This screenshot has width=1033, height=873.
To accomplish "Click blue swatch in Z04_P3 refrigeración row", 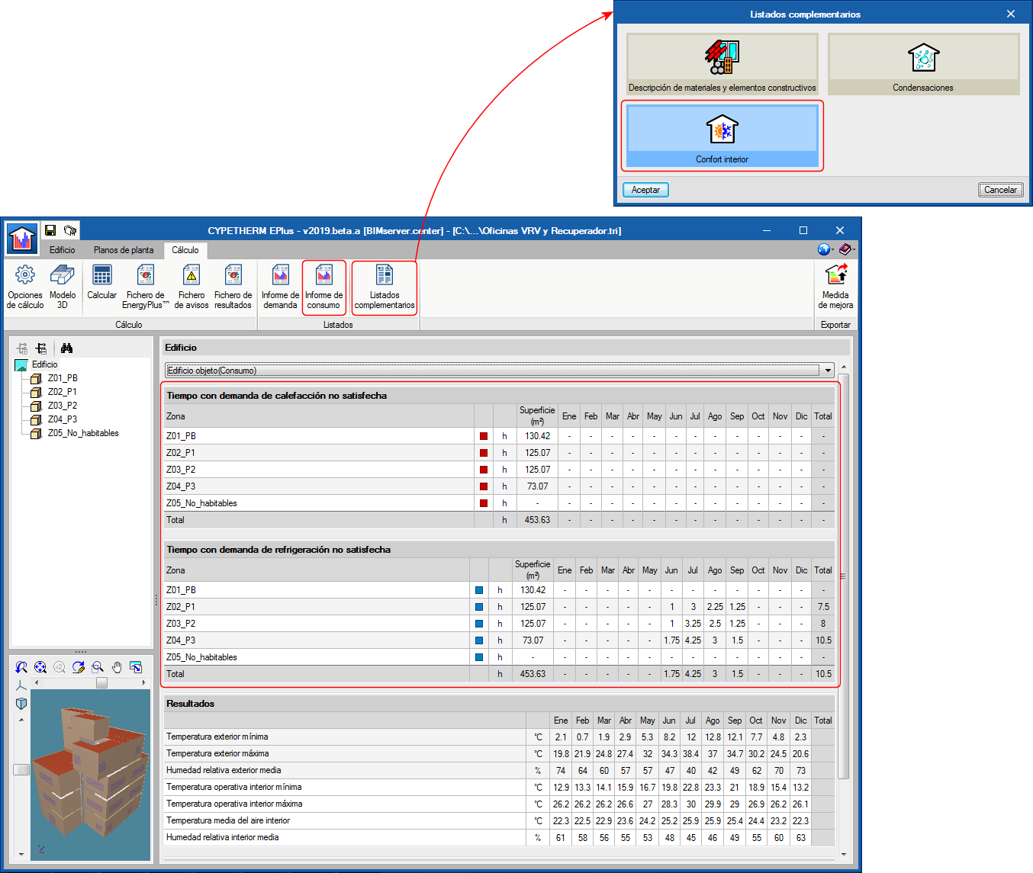I will [479, 640].
